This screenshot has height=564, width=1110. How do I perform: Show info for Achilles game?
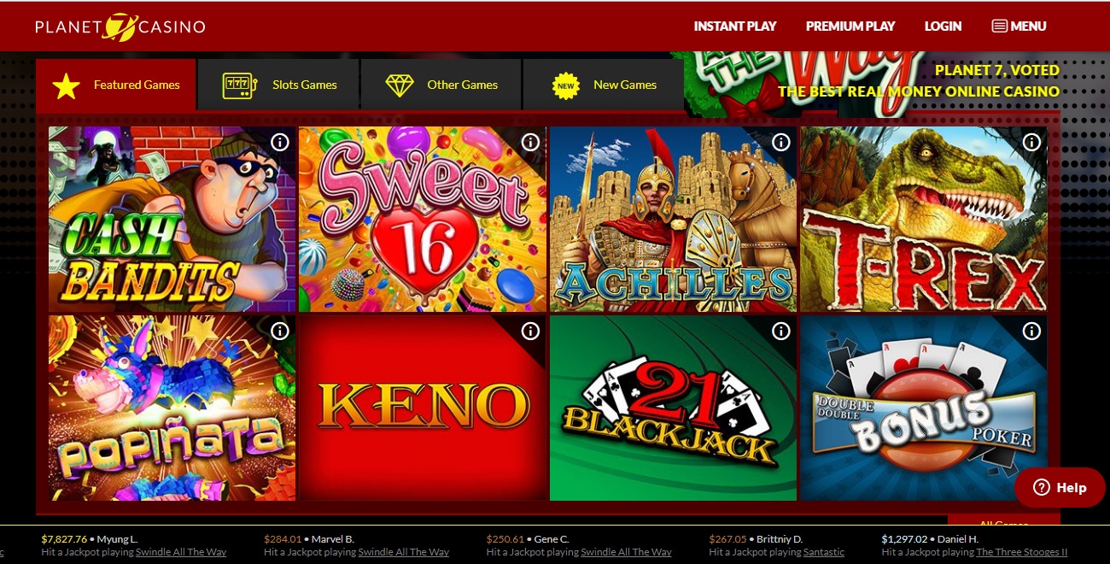point(781,142)
